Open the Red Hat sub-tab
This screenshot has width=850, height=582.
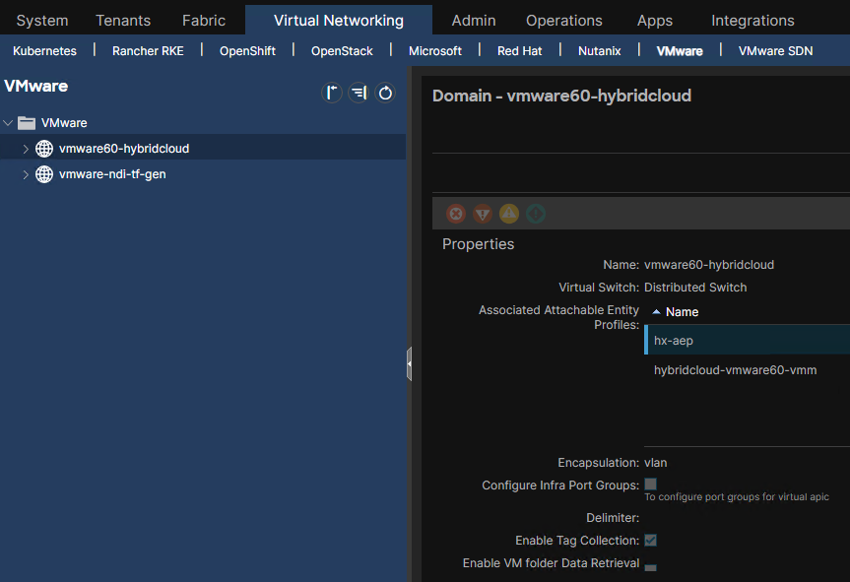tap(519, 51)
